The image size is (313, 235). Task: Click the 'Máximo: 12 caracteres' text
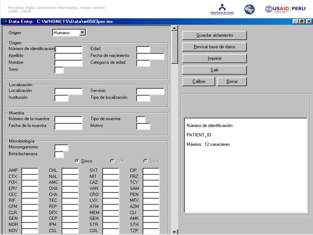click(x=208, y=144)
